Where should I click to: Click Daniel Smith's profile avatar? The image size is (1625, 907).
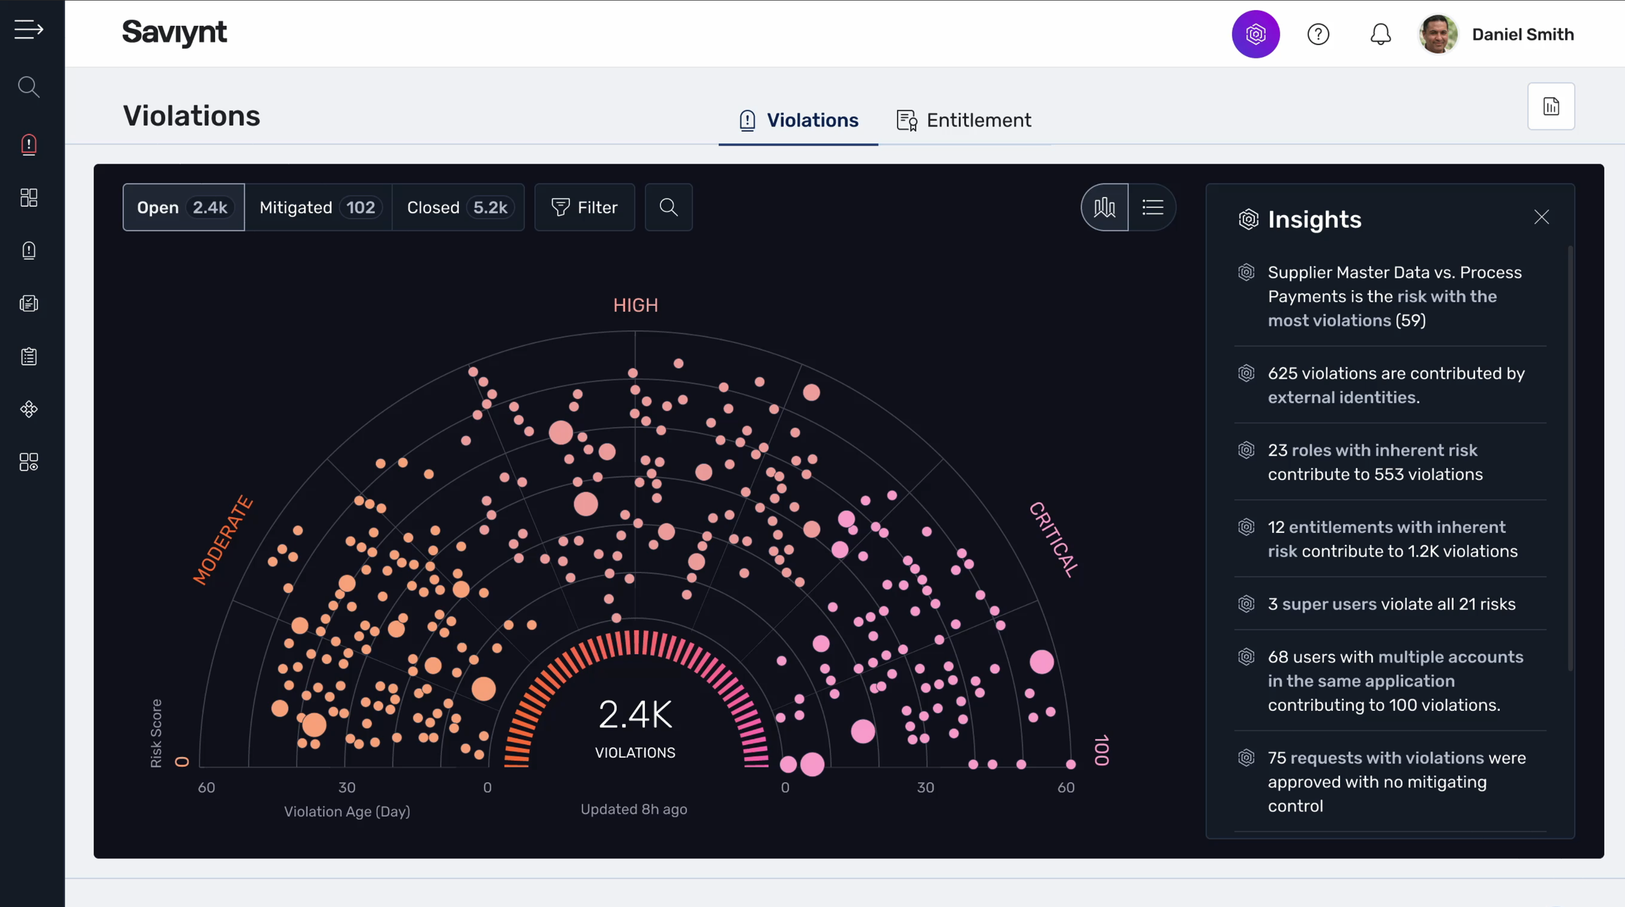(1438, 34)
